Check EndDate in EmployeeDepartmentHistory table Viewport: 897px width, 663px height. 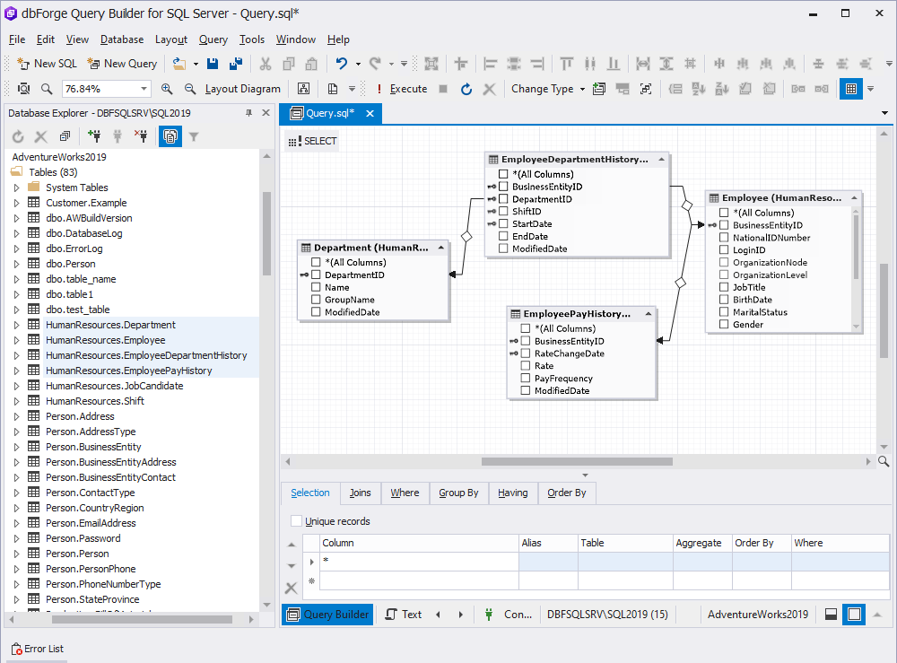(503, 236)
